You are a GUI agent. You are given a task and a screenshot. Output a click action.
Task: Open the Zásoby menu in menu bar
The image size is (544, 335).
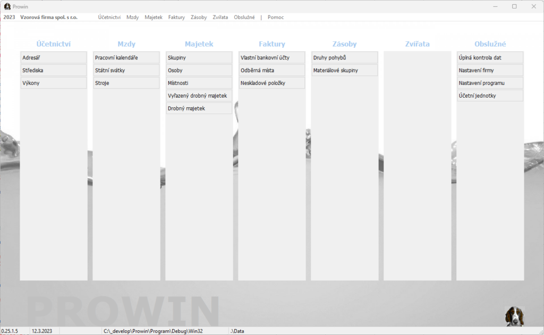tap(199, 18)
